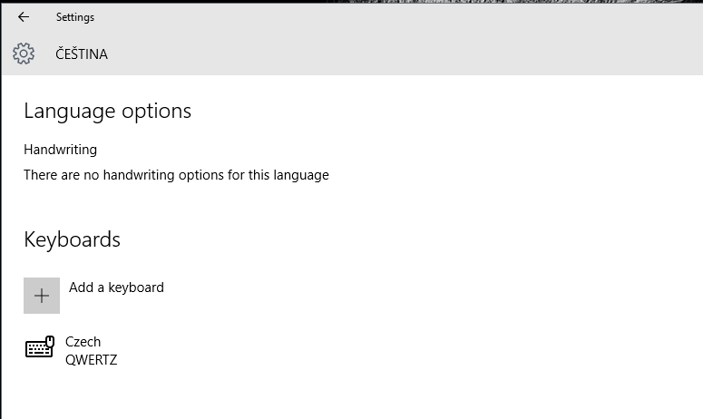Image resolution: width=703 pixels, height=419 pixels.
Task: Click the 'Add a keyboard' label
Action: [x=116, y=287]
